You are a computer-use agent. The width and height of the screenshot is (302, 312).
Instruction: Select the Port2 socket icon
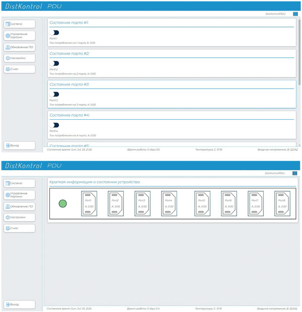click(116, 204)
